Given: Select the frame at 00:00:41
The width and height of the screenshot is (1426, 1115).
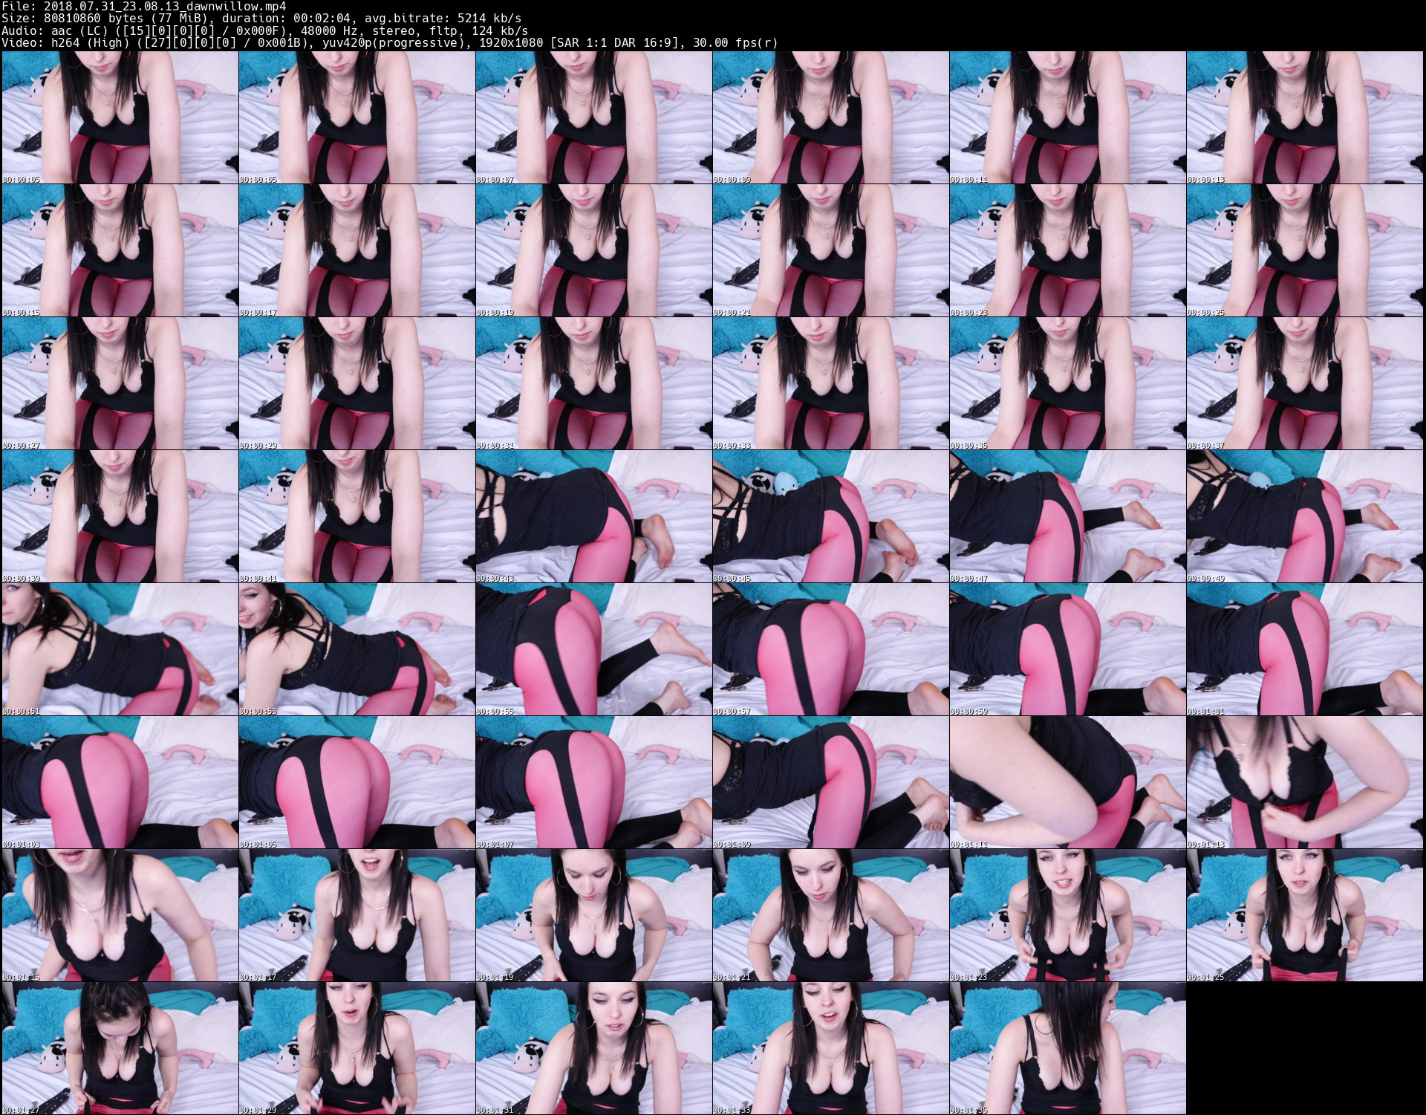Looking at the screenshot, I should coord(356,516).
